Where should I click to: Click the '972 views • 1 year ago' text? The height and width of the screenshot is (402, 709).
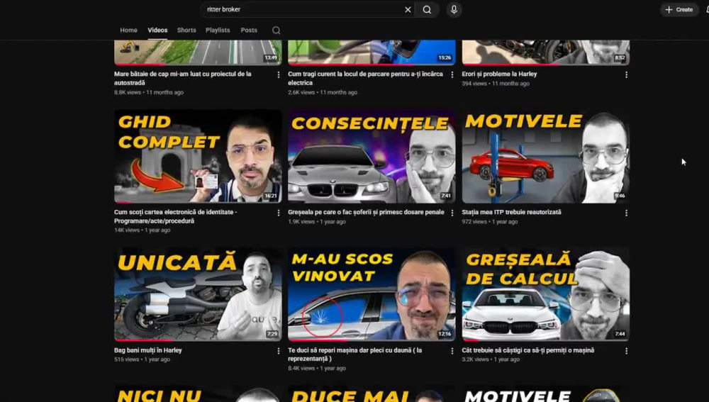490,222
